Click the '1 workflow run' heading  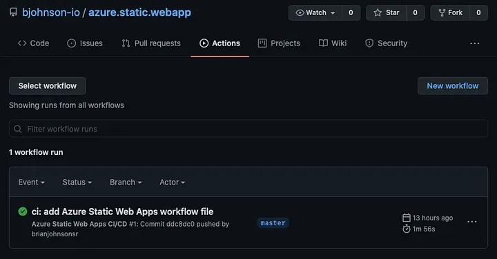click(36, 152)
